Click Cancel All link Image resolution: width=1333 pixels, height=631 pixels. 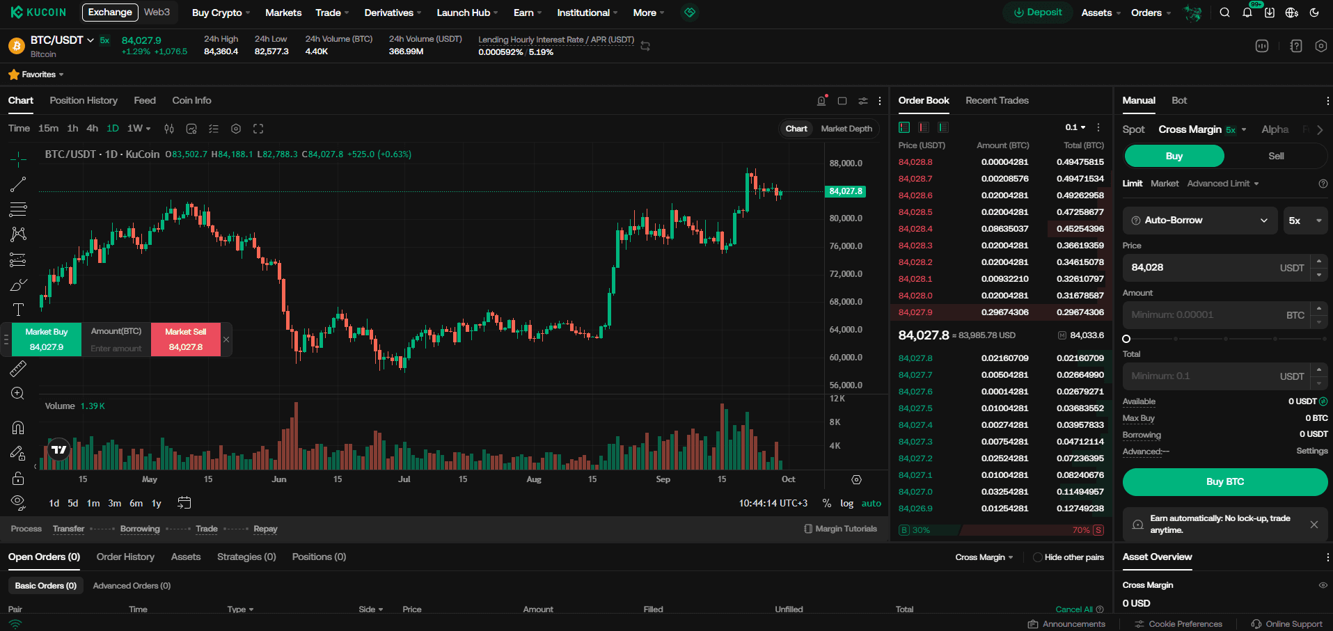point(1074,609)
